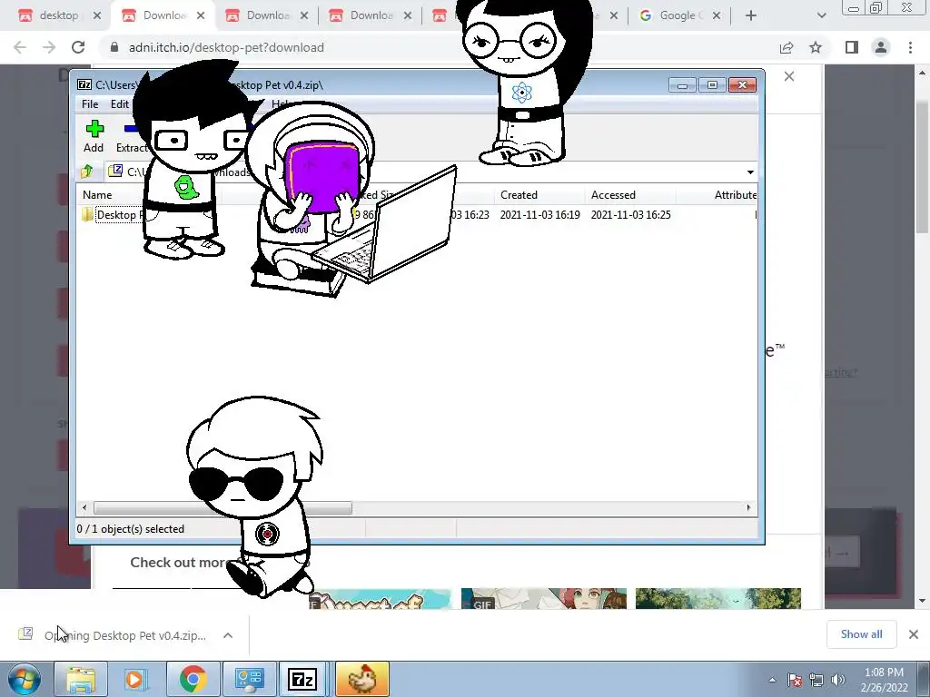Go up one folder level in 7-Zip
The width and height of the screenshot is (930, 697).
pyautogui.click(x=87, y=172)
